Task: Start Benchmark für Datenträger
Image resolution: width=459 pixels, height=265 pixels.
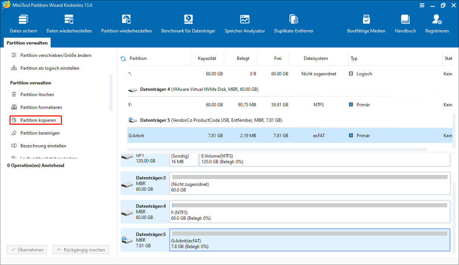Action: (188, 24)
